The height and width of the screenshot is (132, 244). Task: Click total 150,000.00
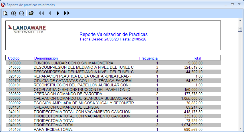[x=193, y=90]
